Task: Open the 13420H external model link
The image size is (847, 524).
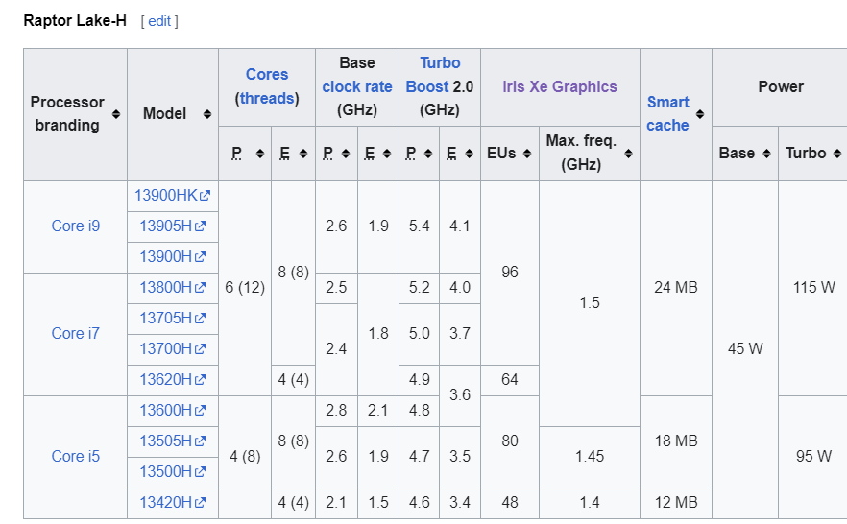Action: point(166,503)
